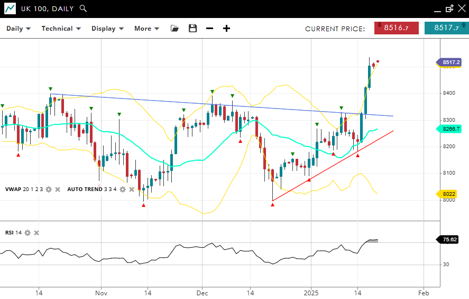The image size is (469, 299).
Task: Click the open folder icon
Action: coord(174,29)
